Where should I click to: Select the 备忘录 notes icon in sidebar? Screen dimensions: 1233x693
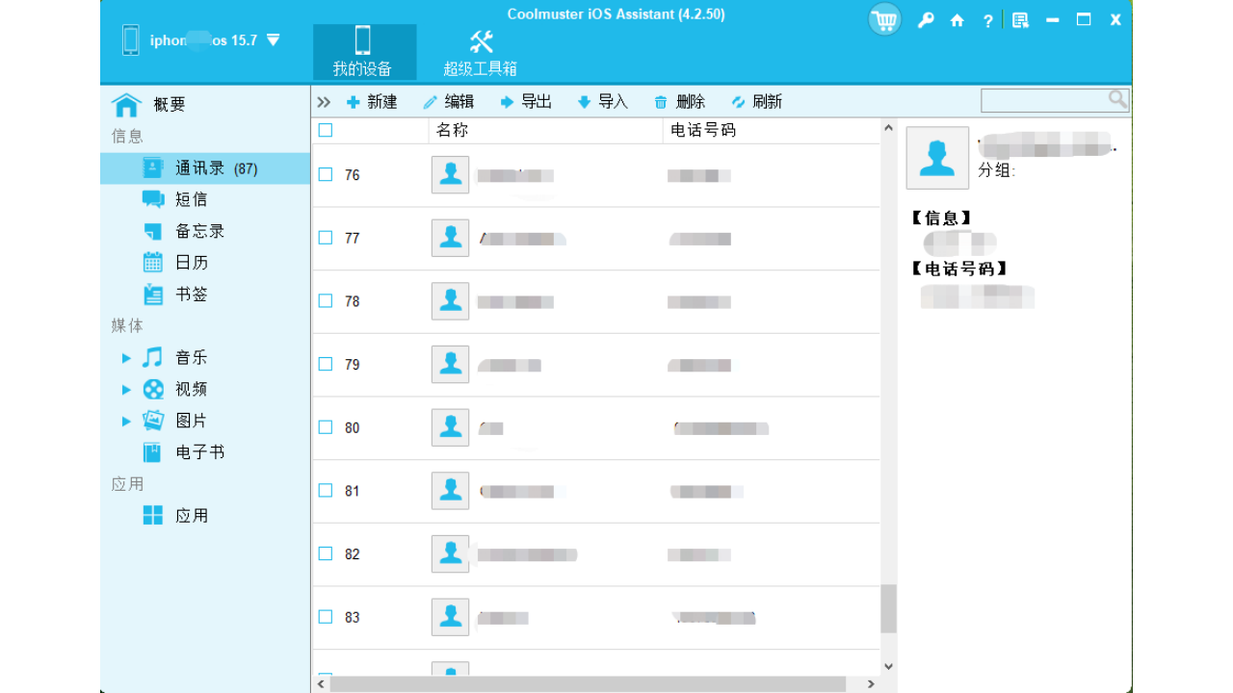153,230
